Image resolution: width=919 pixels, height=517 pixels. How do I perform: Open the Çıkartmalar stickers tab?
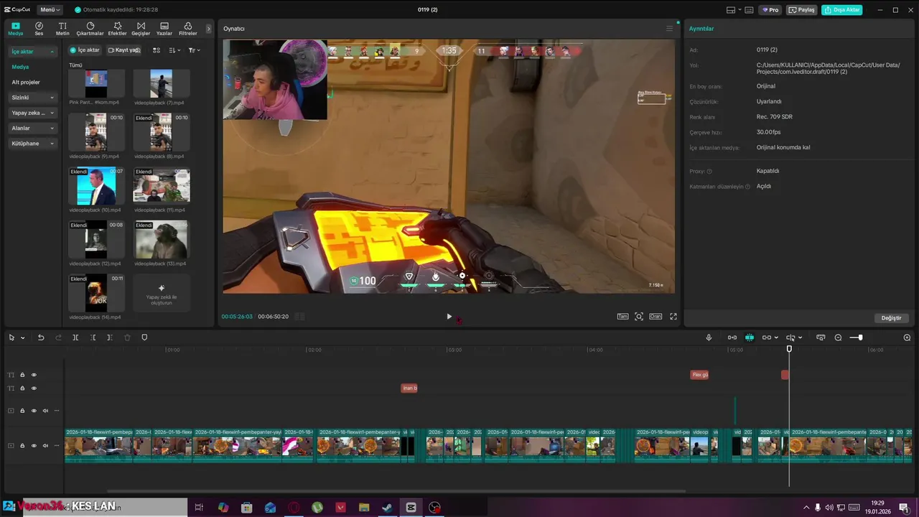[90, 29]
